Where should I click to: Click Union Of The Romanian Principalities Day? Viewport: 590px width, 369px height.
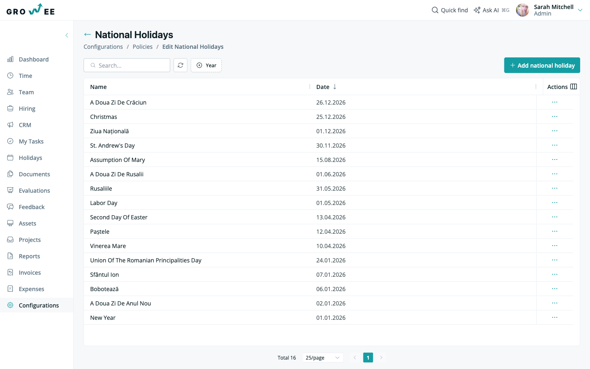[x=146, y=260]
